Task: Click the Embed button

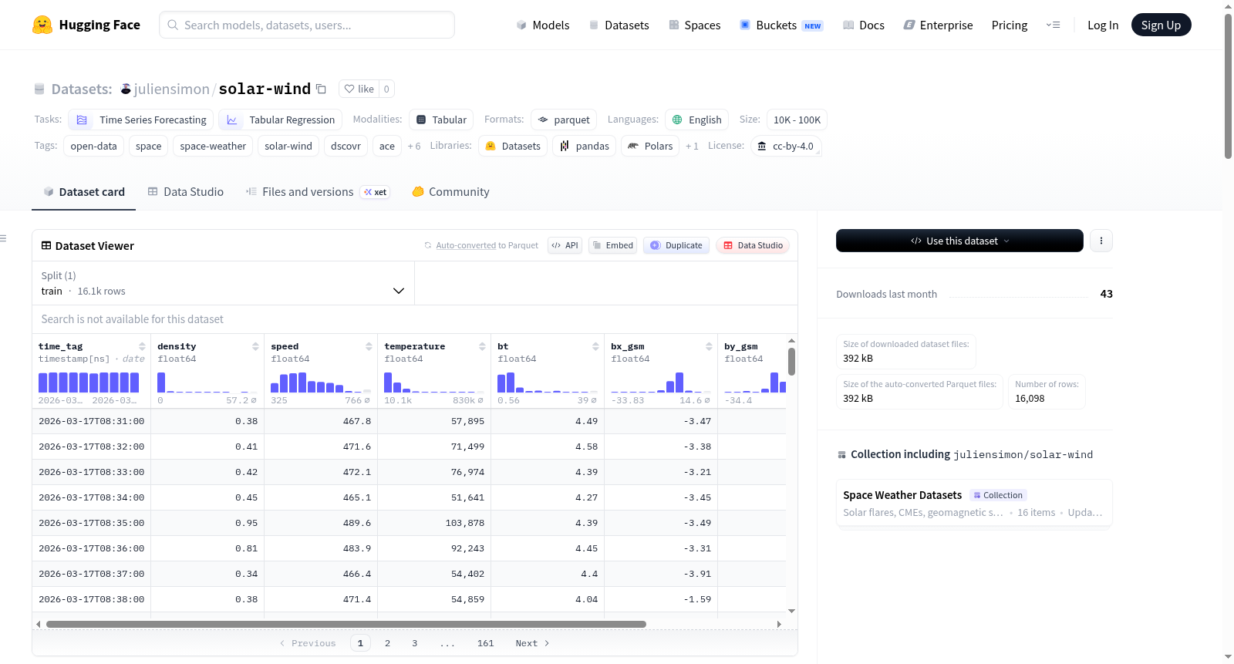Action: [x=612, y=245]
